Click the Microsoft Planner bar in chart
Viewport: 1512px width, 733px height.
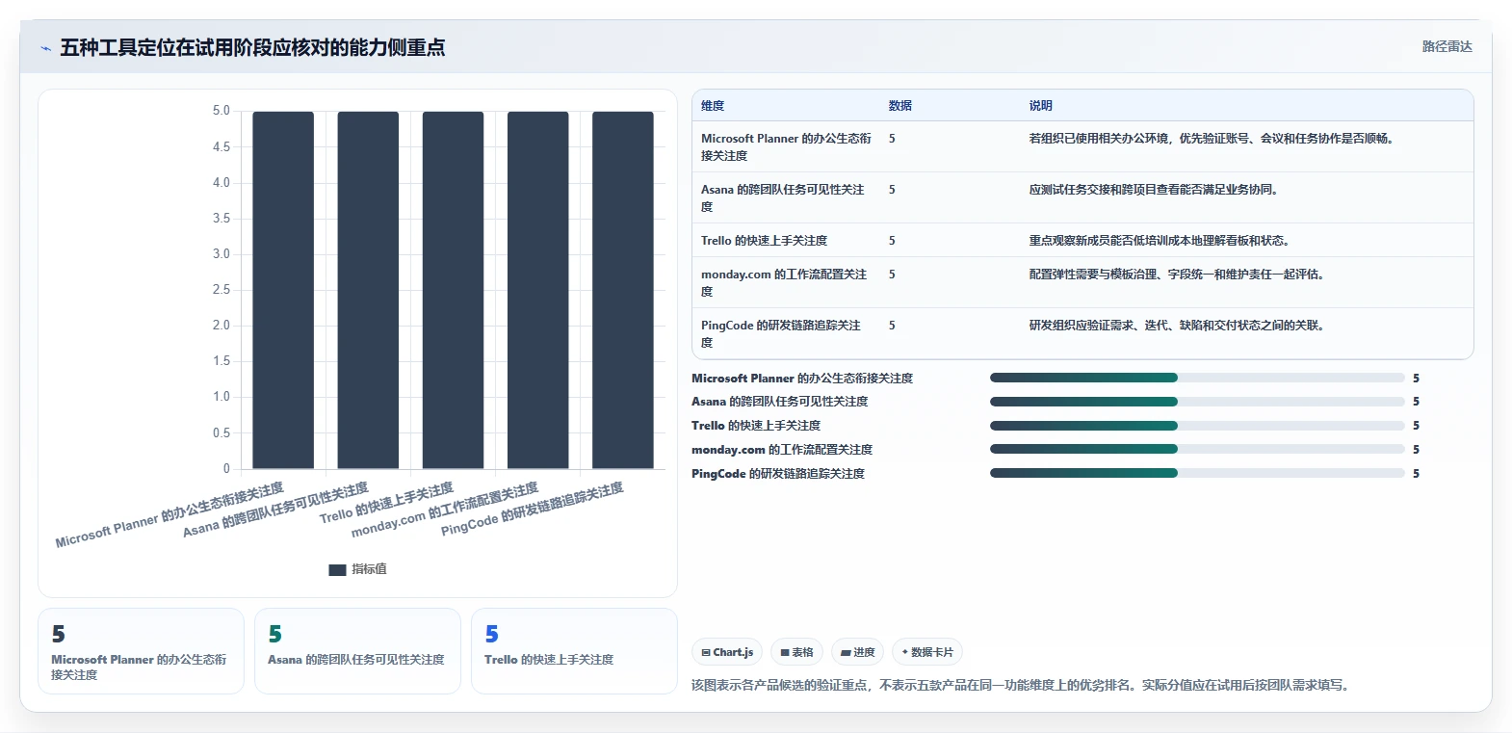pyautogui.click(x=283, y=290)
